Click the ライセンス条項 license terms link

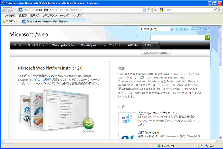(x=41, y=79)
